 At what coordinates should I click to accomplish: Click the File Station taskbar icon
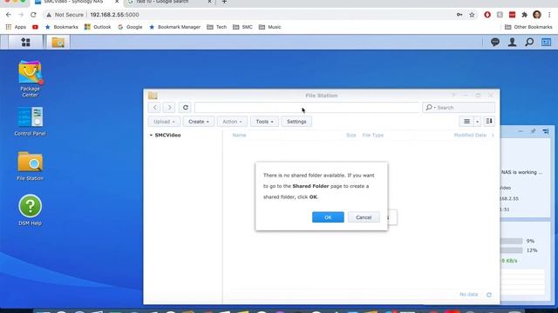click(x=58, y=43)
